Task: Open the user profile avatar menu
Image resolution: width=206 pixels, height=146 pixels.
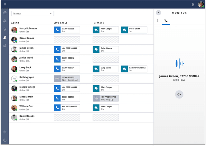Action: 201,4
